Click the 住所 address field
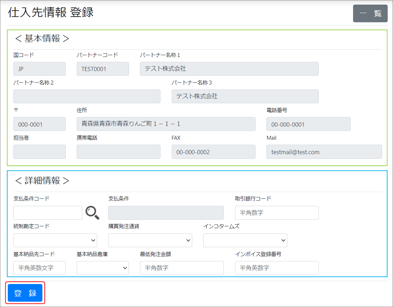The image size is (393, 307). point(166,124)
